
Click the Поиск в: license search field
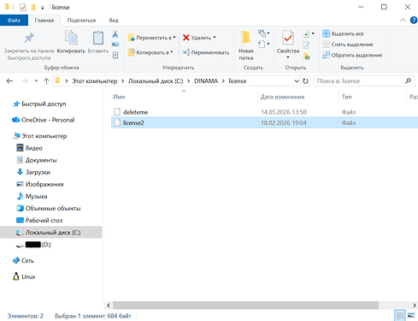(361, 81)
